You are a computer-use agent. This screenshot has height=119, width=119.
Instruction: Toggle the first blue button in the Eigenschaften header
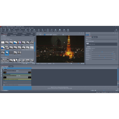coord(87,35)
